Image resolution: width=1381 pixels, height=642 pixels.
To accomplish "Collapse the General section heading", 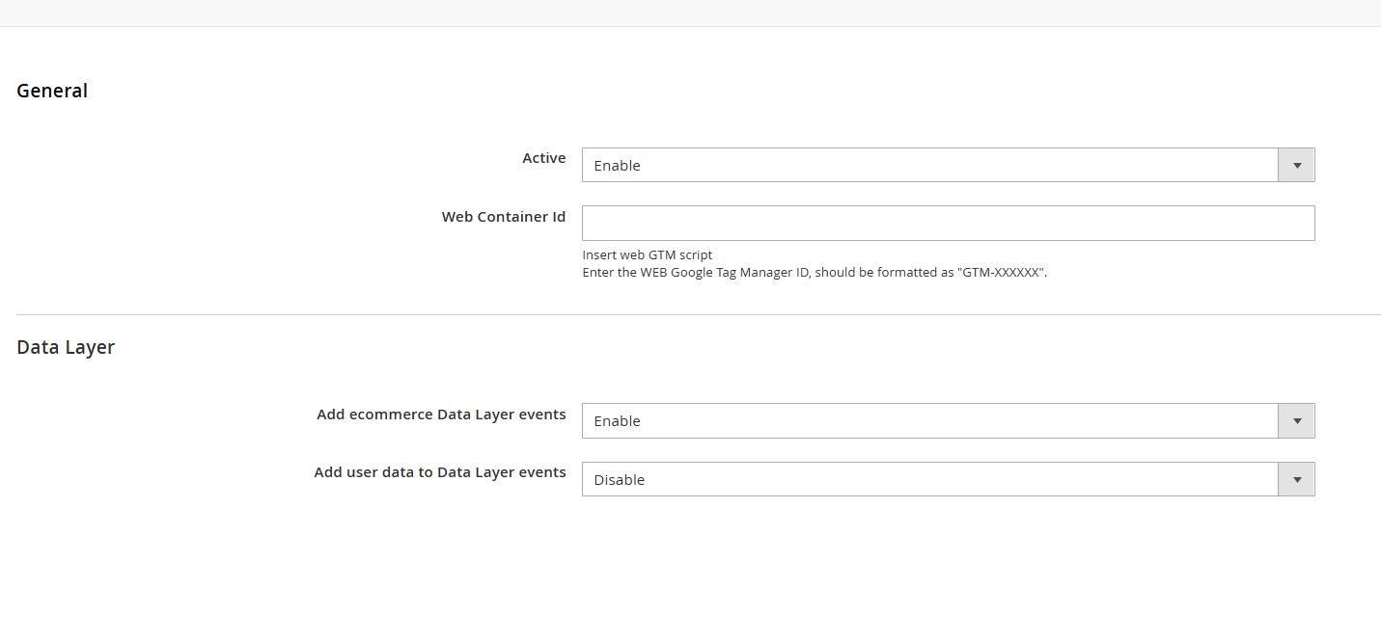I will click(52, 91).
